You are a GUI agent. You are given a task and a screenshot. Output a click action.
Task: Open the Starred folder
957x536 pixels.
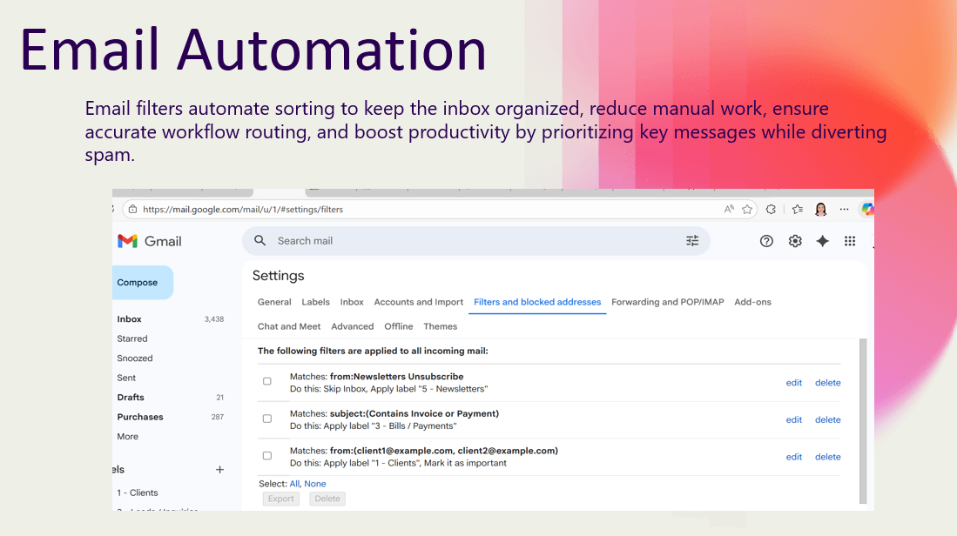click(131, 339)
